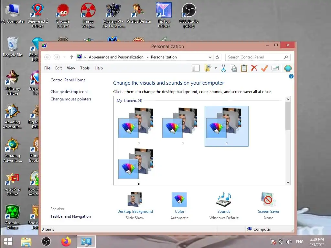Open Classic Shell settings shell icon

click(288, 68)
